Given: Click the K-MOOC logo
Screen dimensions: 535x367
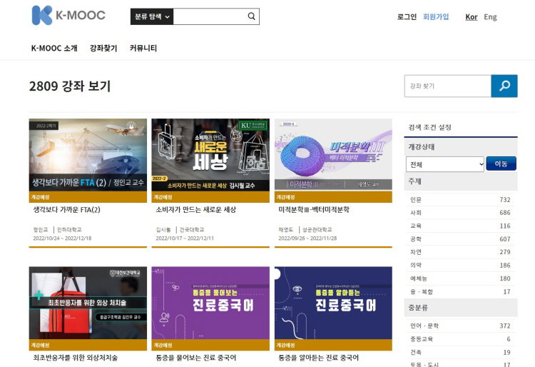Looking at the screenshot, I should tap(68, 16).
